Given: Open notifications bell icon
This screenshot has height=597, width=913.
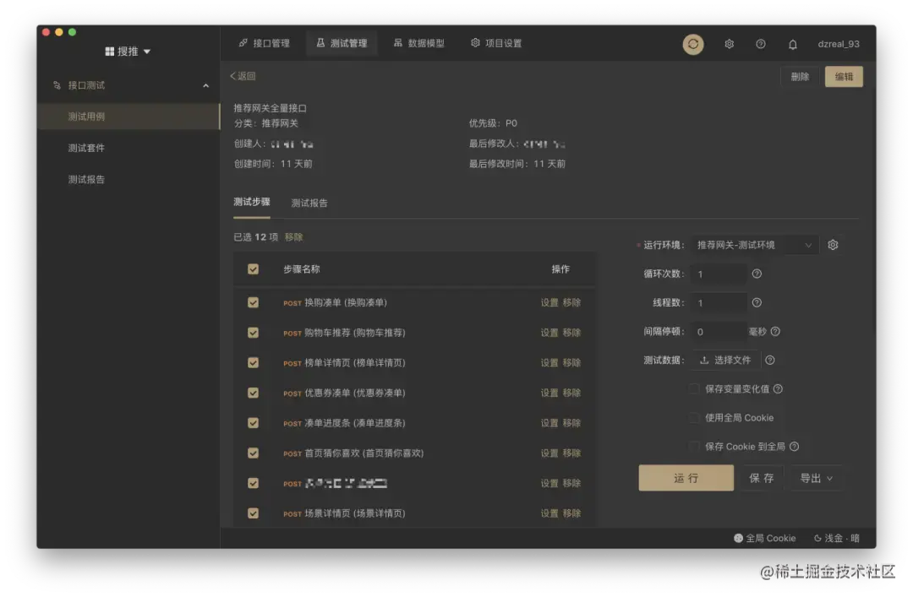Looking at the screenshot, I should (792, 44).
